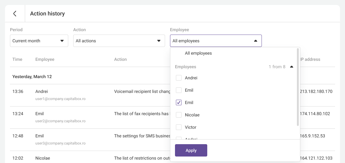
Task: Tick the unchecked Emil checkbox
Action: 179,90
